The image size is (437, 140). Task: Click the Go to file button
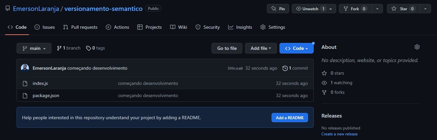[227, 48]
